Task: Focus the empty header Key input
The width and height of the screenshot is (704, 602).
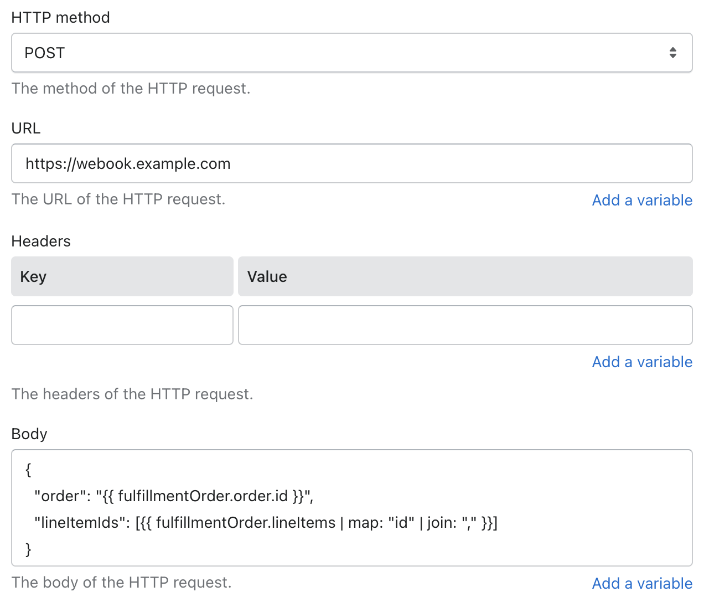Action: (122, 325)
